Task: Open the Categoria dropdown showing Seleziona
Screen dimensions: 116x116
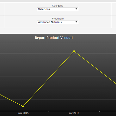Action: [58, 9]
